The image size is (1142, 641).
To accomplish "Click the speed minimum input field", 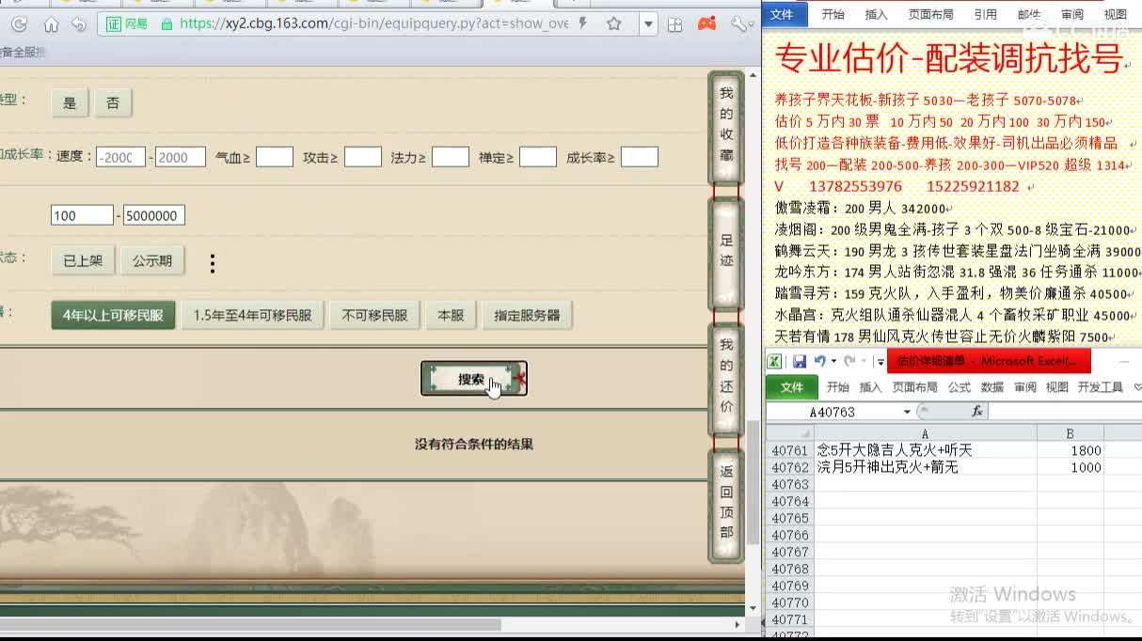I will pyautogui.click(x=120, y=158).
